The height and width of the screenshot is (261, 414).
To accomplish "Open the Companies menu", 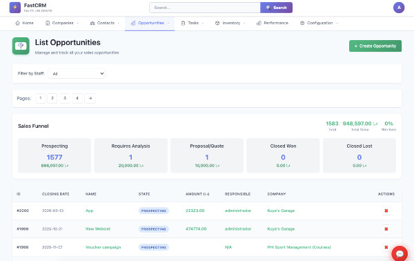I will pos(62,23).
